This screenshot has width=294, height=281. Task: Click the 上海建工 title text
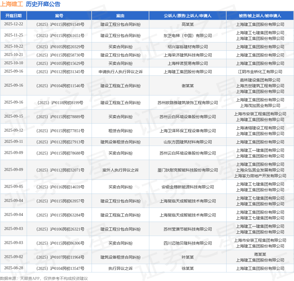tap(11, 4)
